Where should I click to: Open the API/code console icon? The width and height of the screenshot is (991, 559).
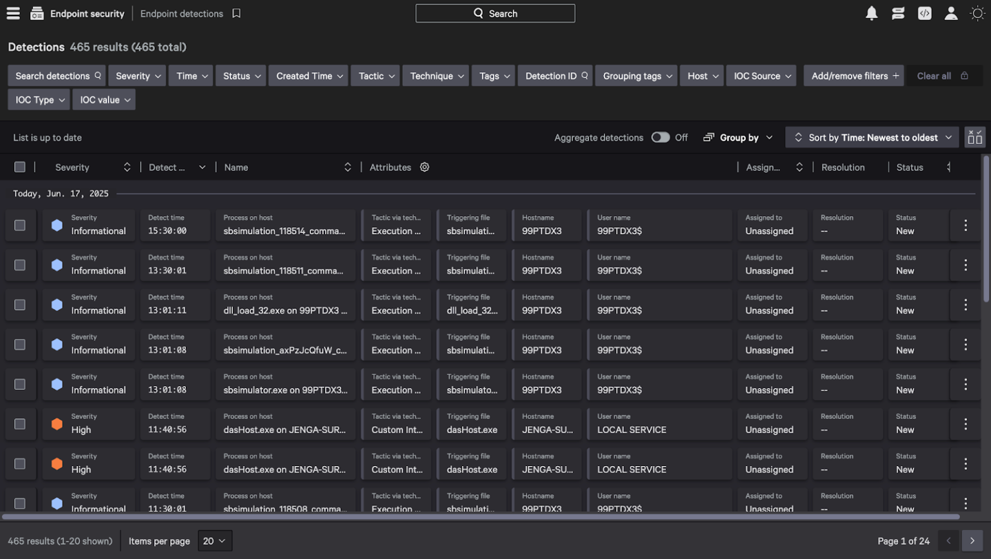coord(925,13)
